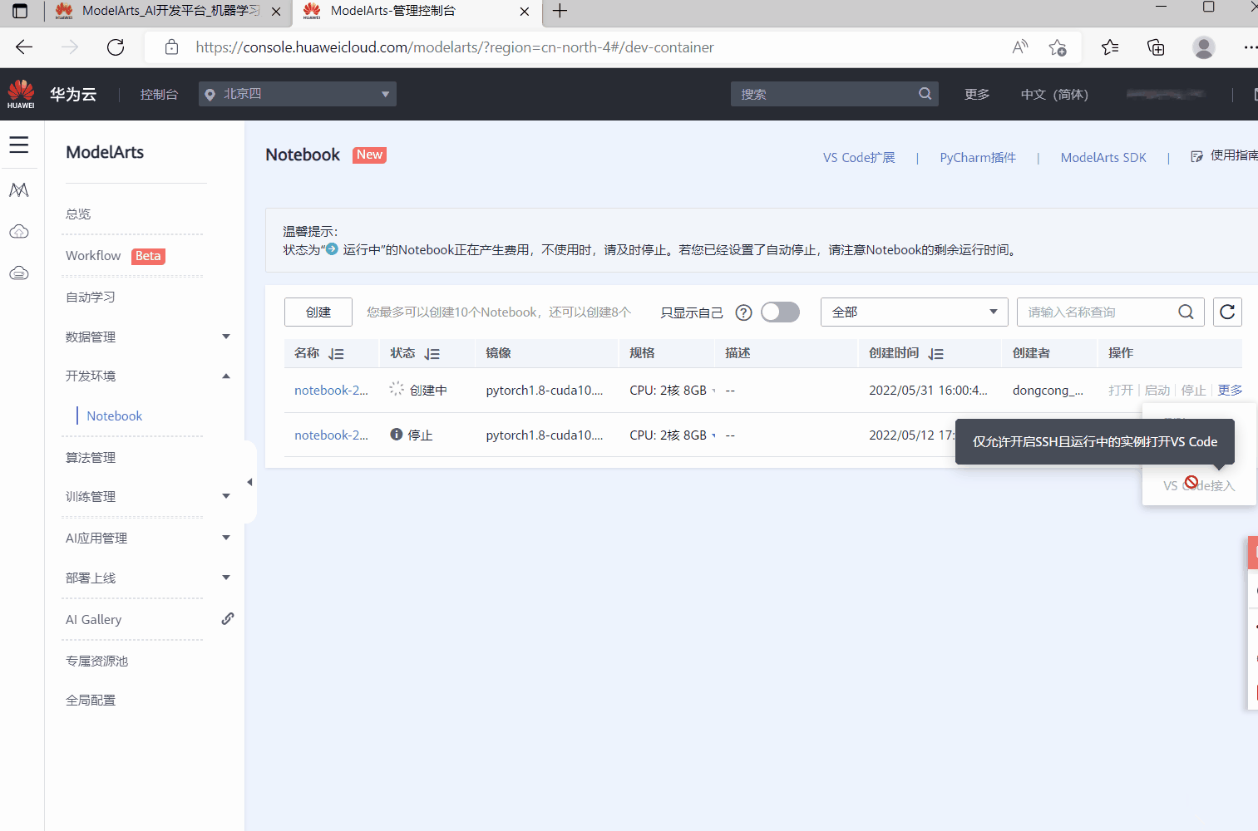Switch to the ModelArts_AI开发平台 browser tab
Image resolution: width=1258 pixels, height=831 pixels.
pos(166,12)
